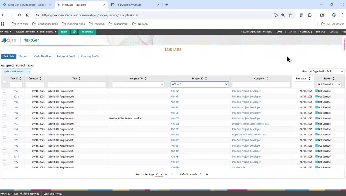
Task: Click the Chrome extensions puzzle icon
Action: pyautogui.click(x=310, y=15)
